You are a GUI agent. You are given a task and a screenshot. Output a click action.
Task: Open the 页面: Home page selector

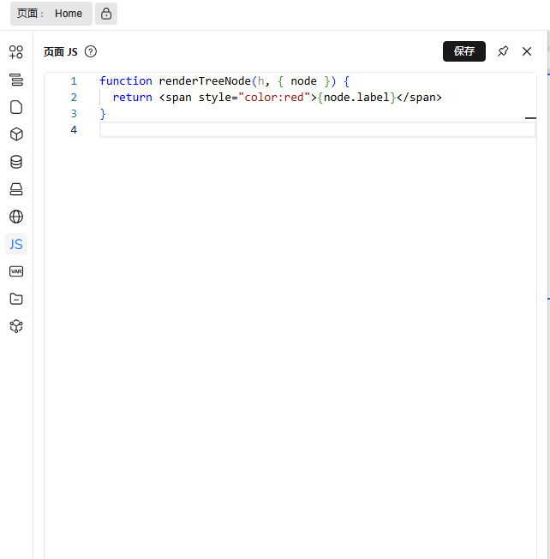51,14
